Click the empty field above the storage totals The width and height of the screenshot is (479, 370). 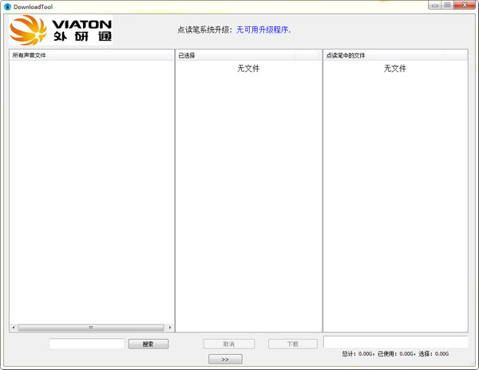pyautogui.click(x=396, y=342)
